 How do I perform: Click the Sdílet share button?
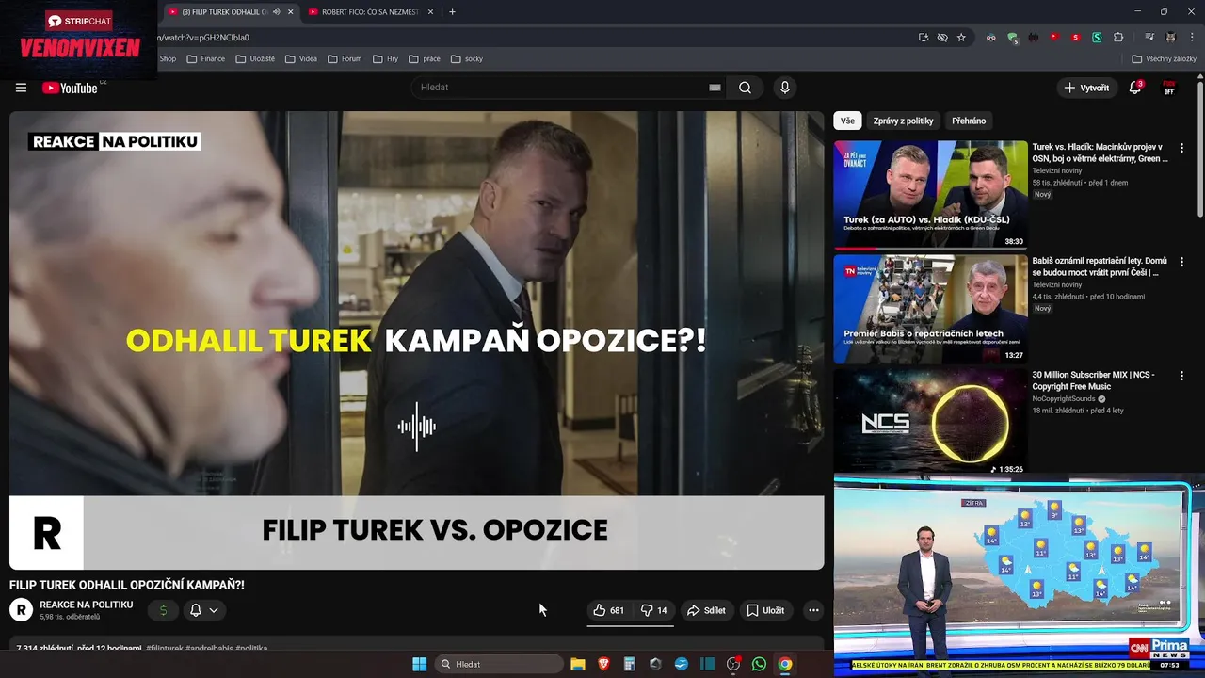[706, 610]
